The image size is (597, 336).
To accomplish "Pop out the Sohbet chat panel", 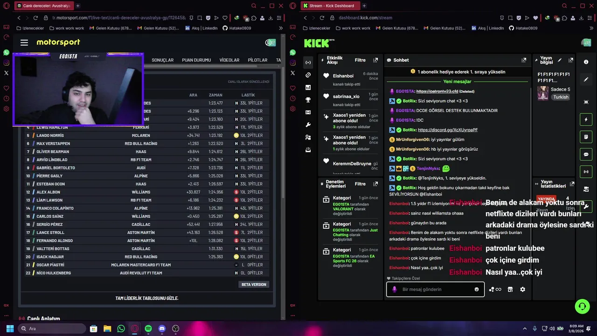I will tap(524, 60).
